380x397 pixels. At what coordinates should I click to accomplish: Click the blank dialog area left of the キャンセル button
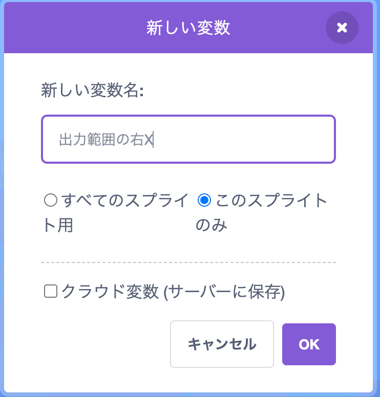pyautogui.click(x=102, y=344)
